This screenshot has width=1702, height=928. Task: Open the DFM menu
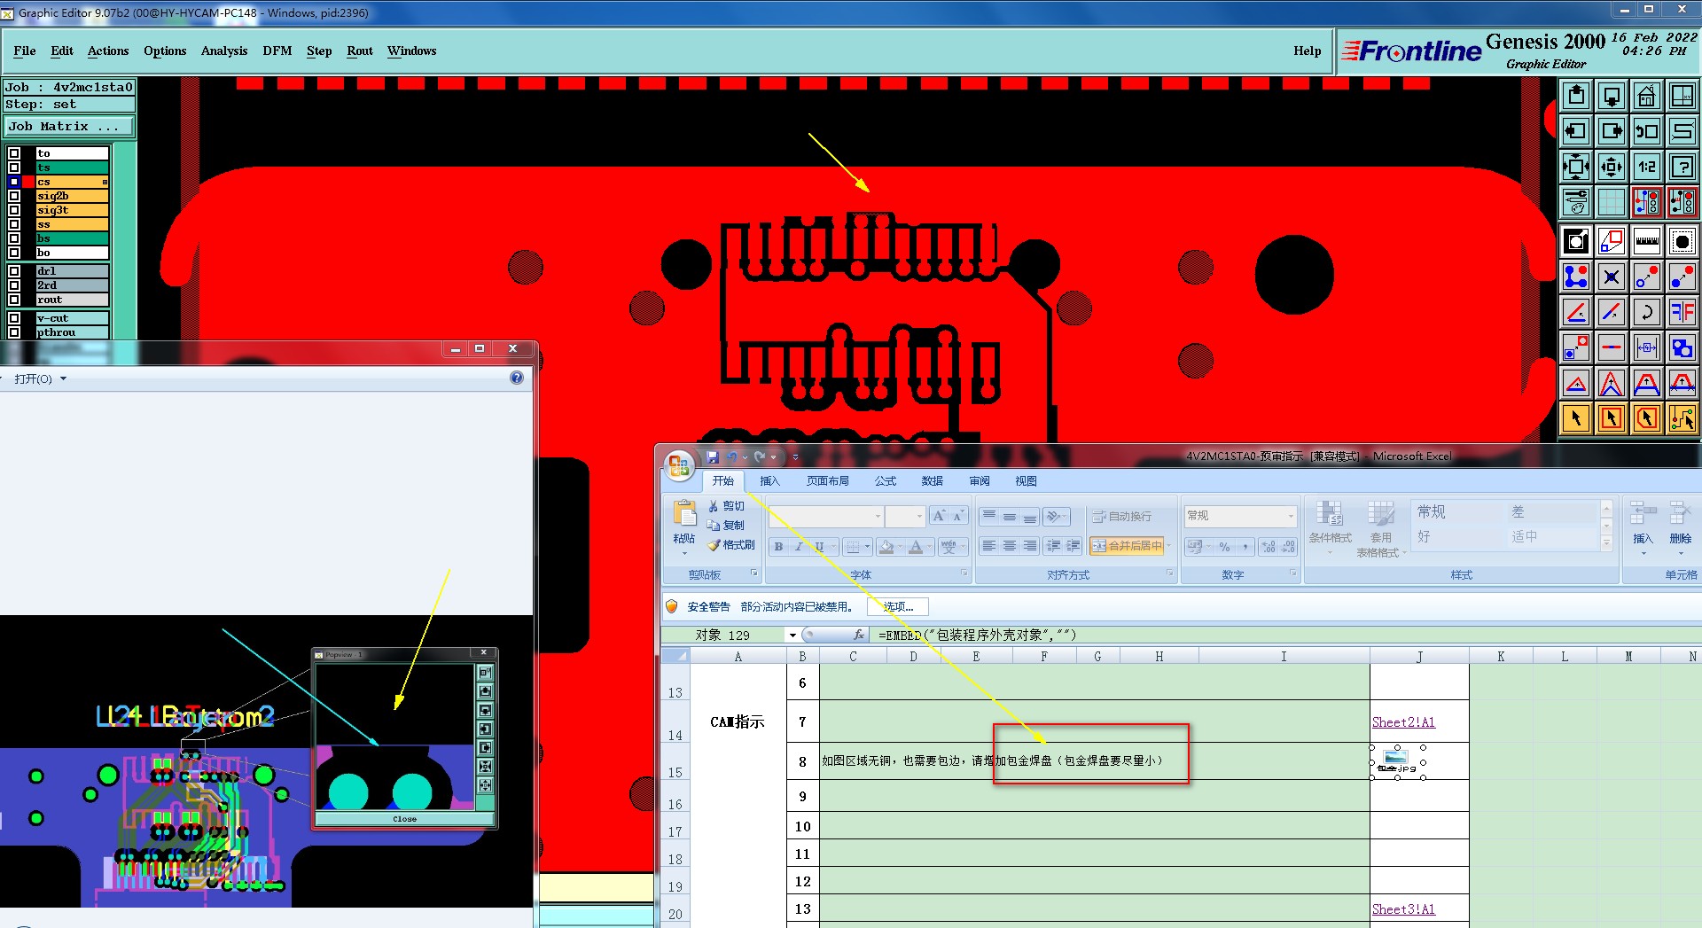[x=277, y=51]
